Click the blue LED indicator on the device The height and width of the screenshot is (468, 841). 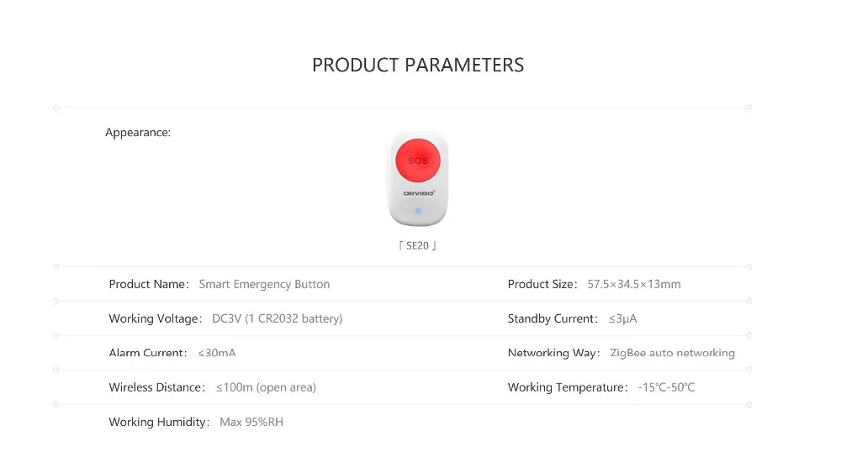[418, 213]
